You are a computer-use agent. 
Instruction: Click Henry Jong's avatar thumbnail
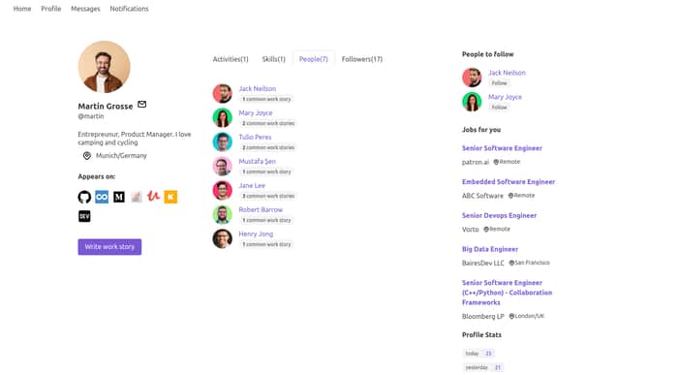(x=222, y=238)
